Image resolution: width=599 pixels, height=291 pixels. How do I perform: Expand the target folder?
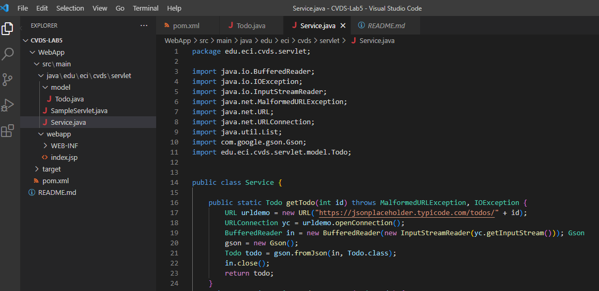tap(37, 169)
